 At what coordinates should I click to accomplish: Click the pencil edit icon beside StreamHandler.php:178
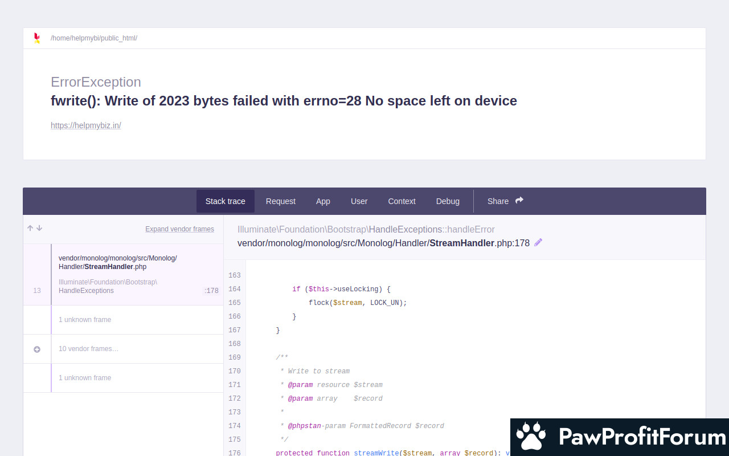point(538,242)
